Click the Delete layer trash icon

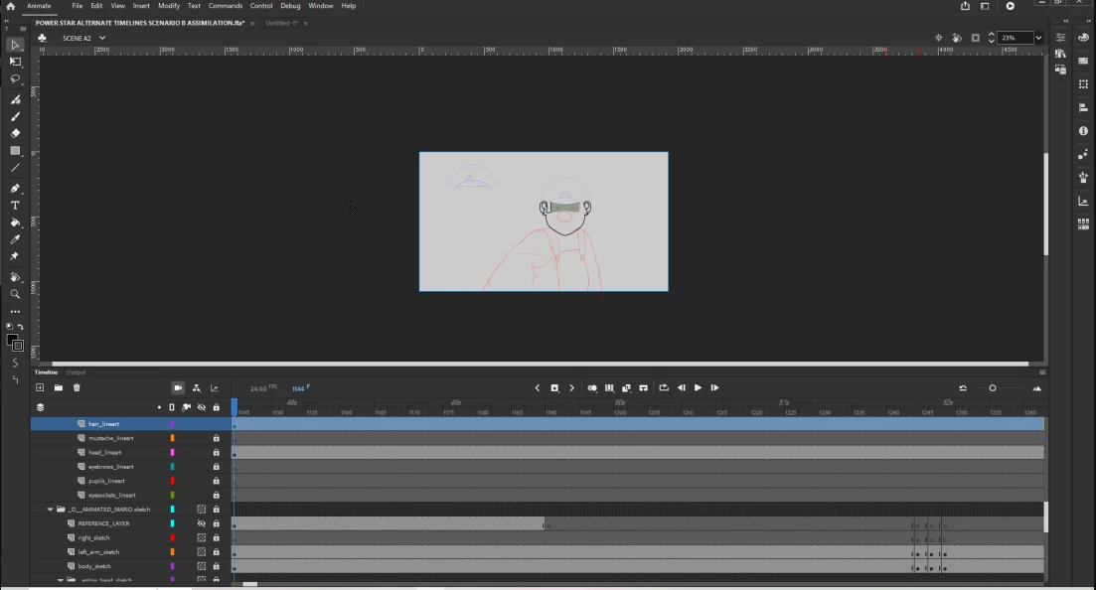click(x=77, y=388)
